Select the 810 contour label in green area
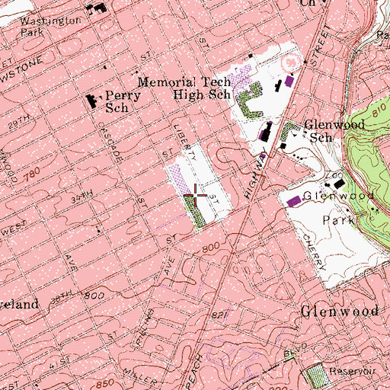 pyautogui.click(x=379, y=110)
